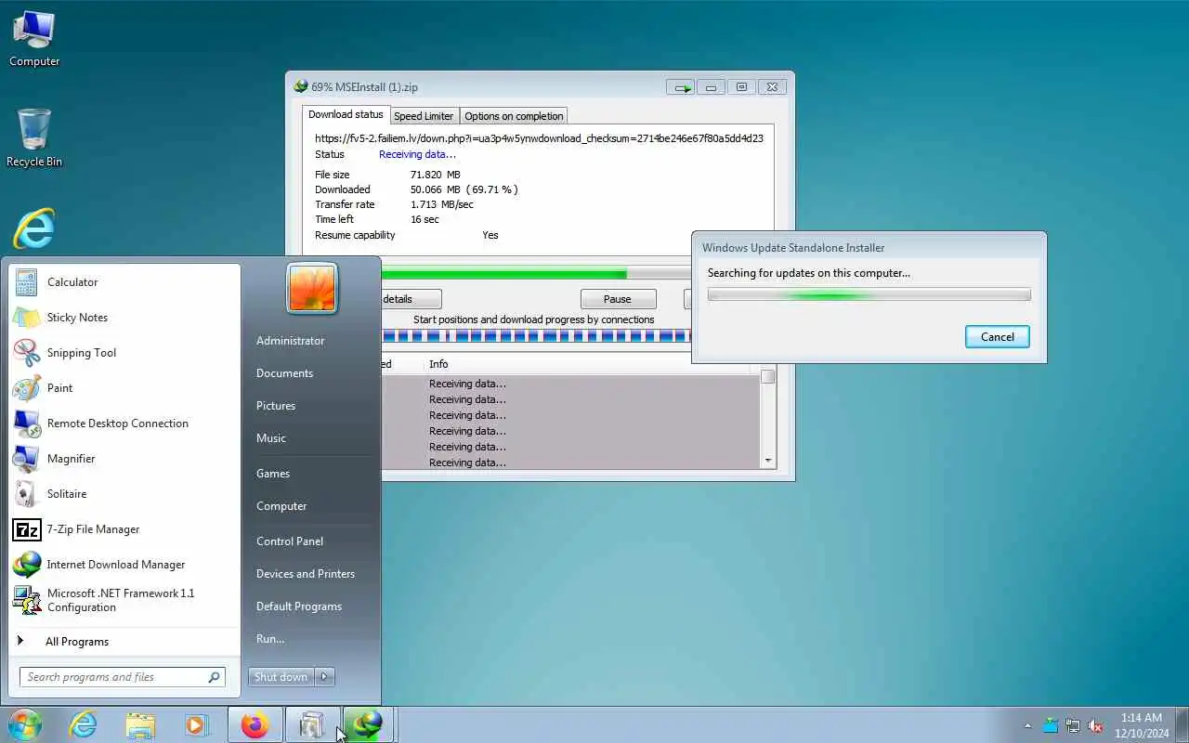The image size is (1189, 743).
Task: Launch Paint from the Start menu
Action: click(125, 388)
